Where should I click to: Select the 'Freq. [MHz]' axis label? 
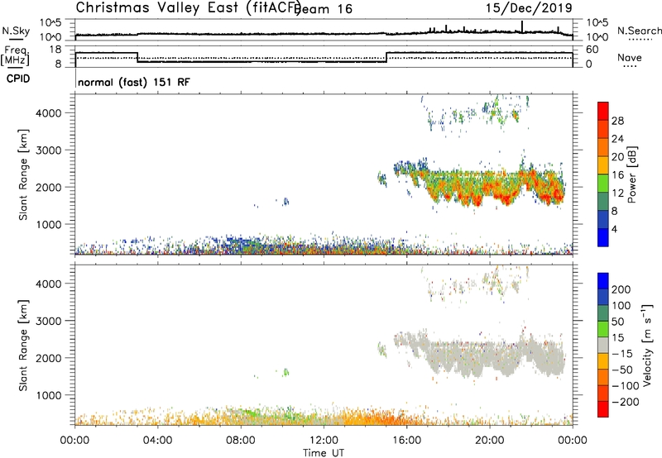click(16, 55)
